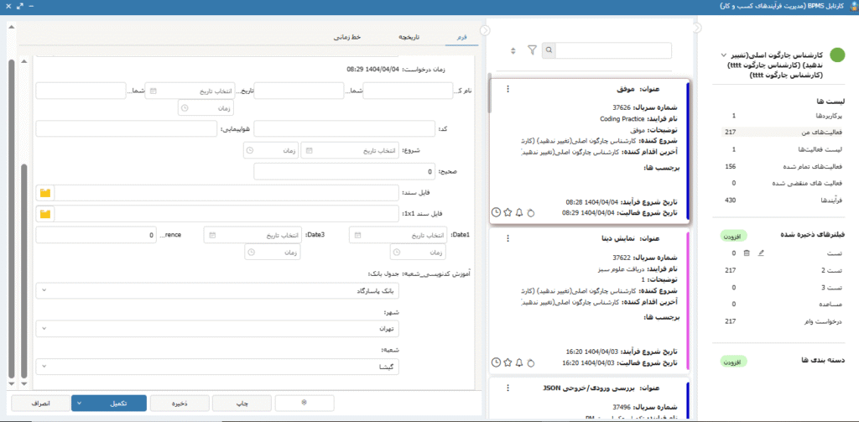This screenshot has height=422, width=859.
Task: Open the filter funnel icon above task list
Action: click(x=532, y=50)
